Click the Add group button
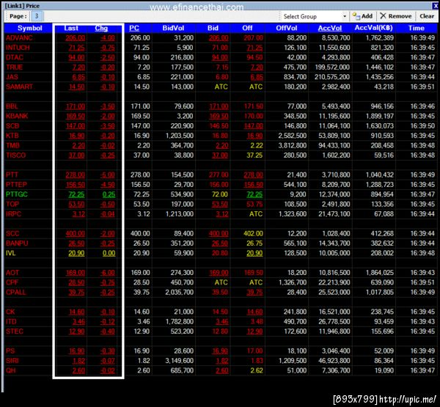Viewport: 440px width, 407px height. pos(362,16)
